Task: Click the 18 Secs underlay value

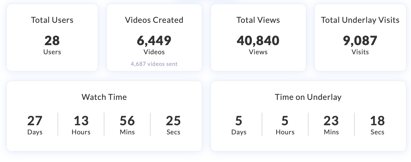Action: pyautogui.click(x=377, y=121)
